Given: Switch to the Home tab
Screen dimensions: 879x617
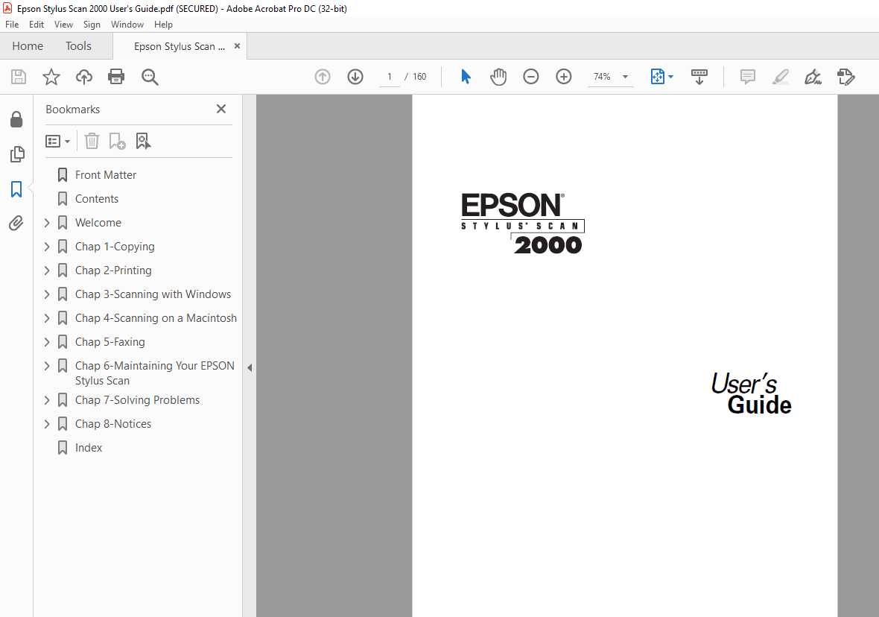Looking at the screenshot, I should pos(28,46).
